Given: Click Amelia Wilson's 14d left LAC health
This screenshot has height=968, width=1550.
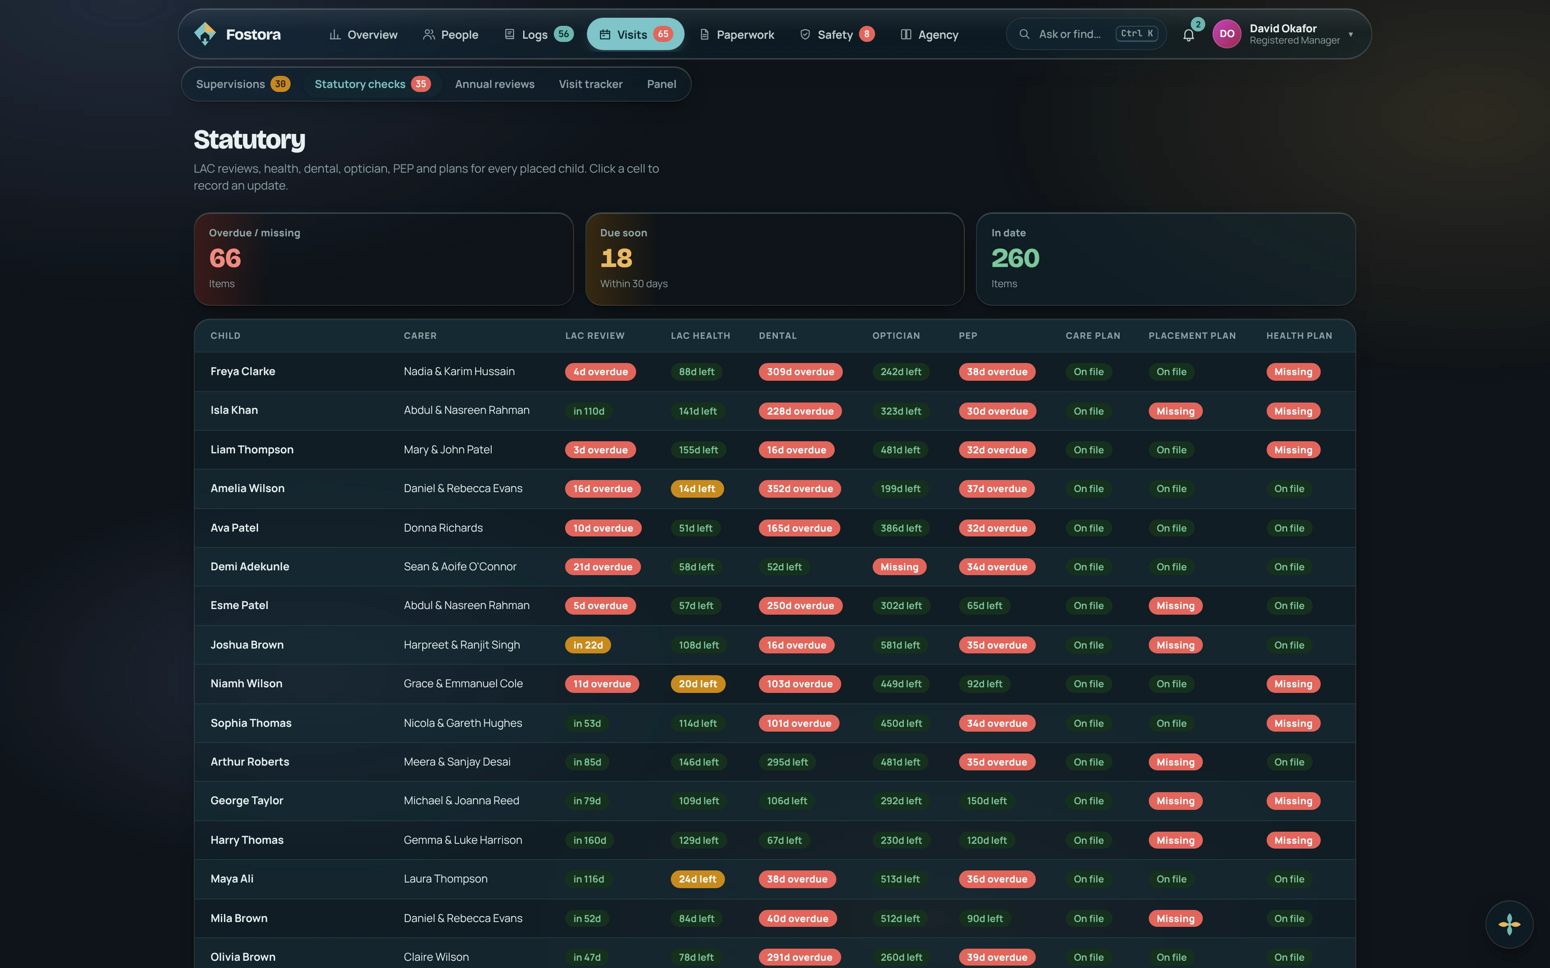Looking at the screenshot, I should pyautogui.click(x=697, y=488).
